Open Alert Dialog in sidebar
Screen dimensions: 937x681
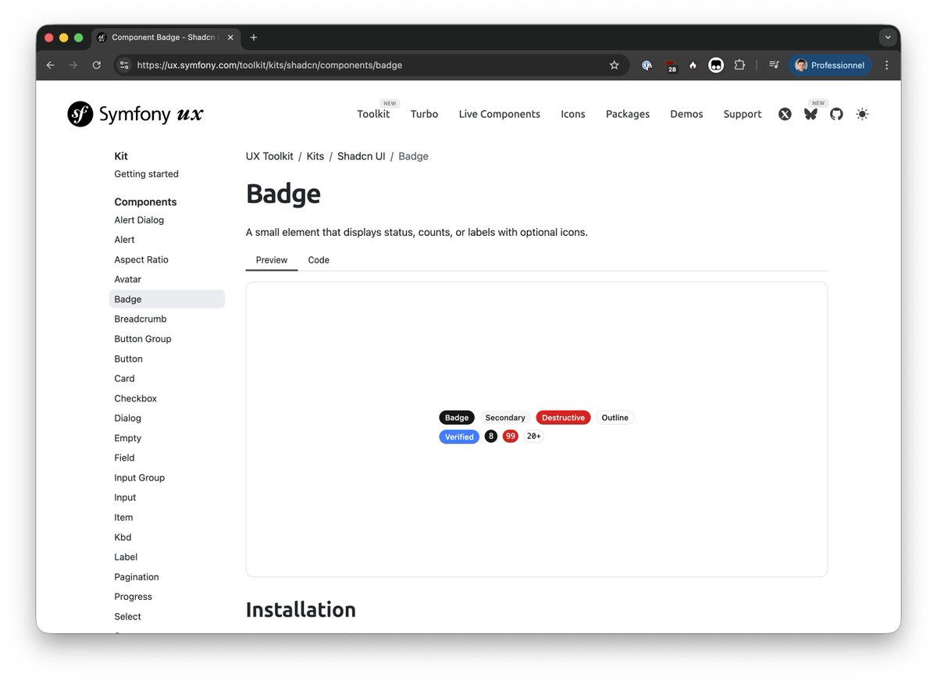[139, 220]
